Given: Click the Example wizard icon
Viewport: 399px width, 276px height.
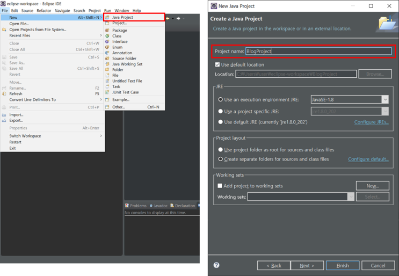Looking at the screenshot, I should click(x=107, y=99).
